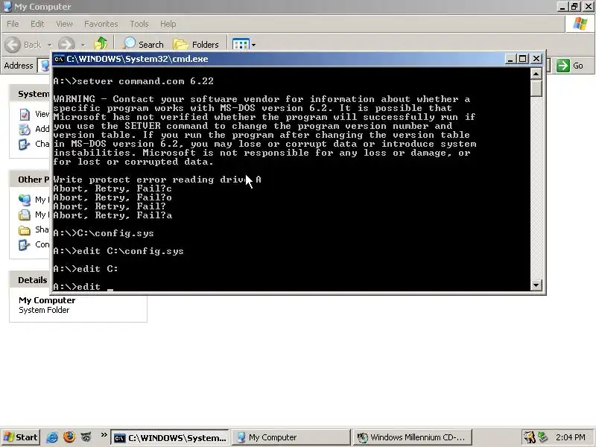The width and height of the screenshot is (596, 447).
Task: Click the My Computer title bar icon
Action: pos(7,7)
